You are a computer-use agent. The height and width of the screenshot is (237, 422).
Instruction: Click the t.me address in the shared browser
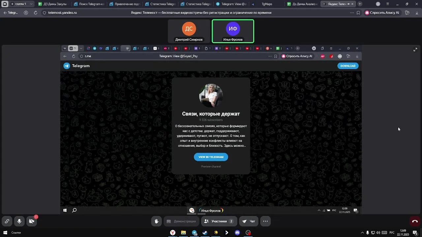pos(88,56)
